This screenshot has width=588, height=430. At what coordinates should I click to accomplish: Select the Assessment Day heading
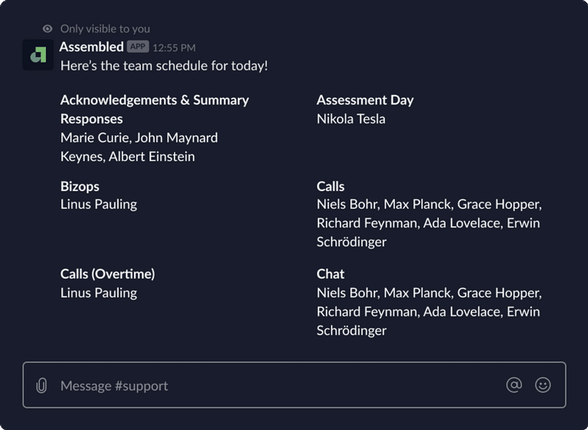tap(365, 100)
